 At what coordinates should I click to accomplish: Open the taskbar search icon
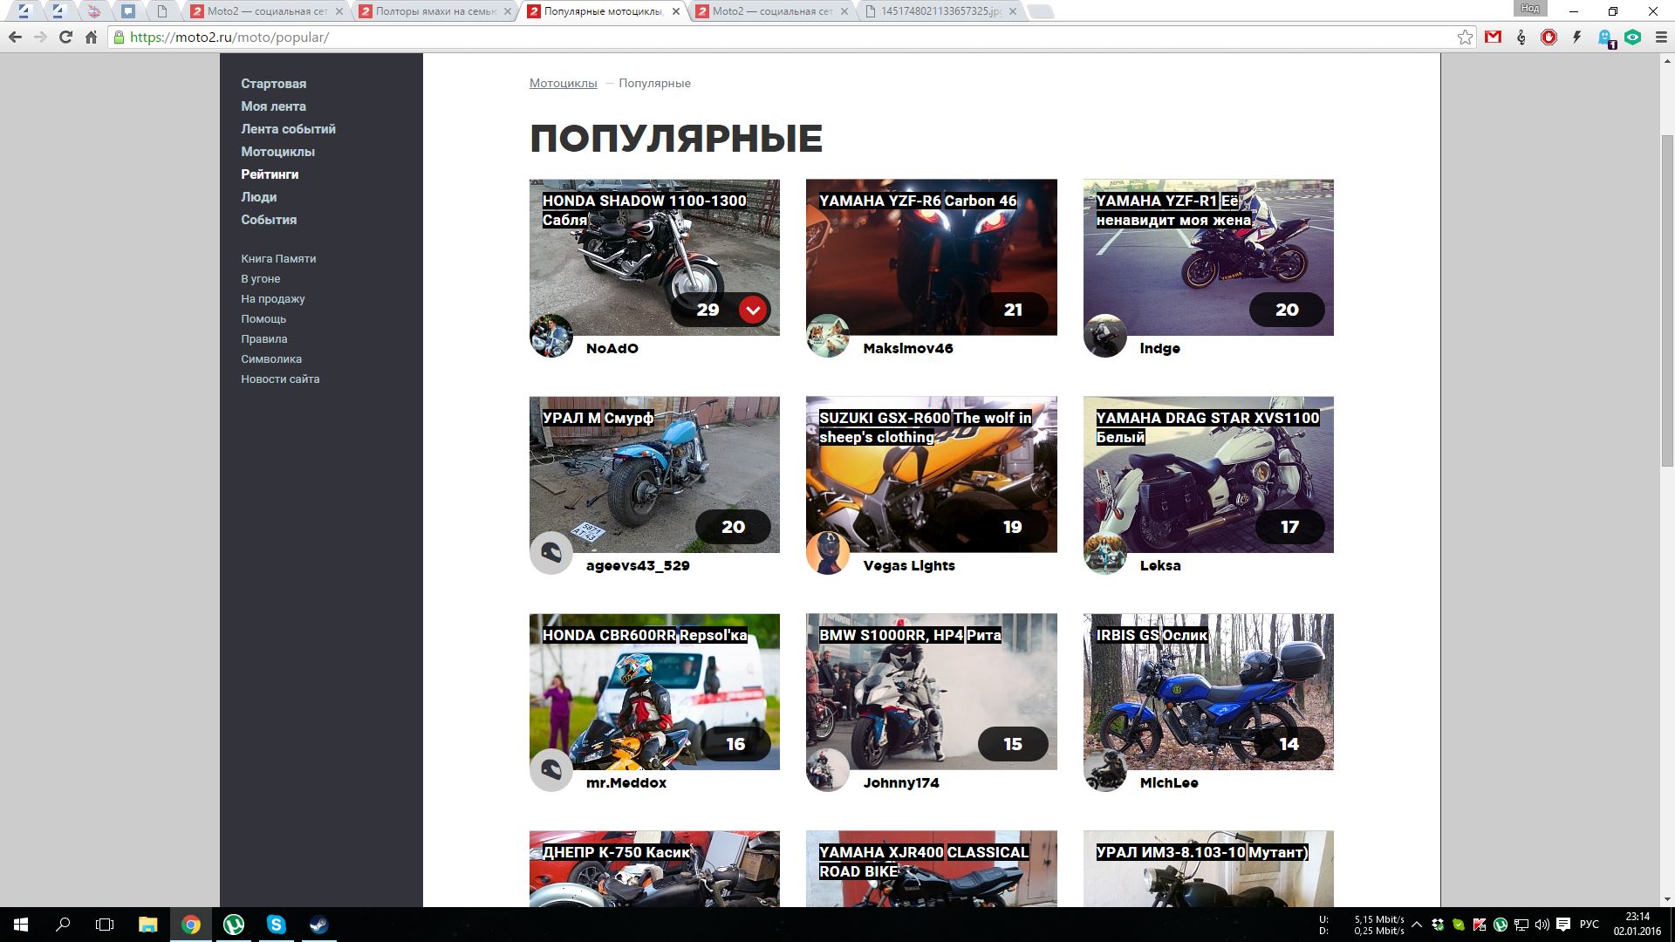(x=63, y=925)
